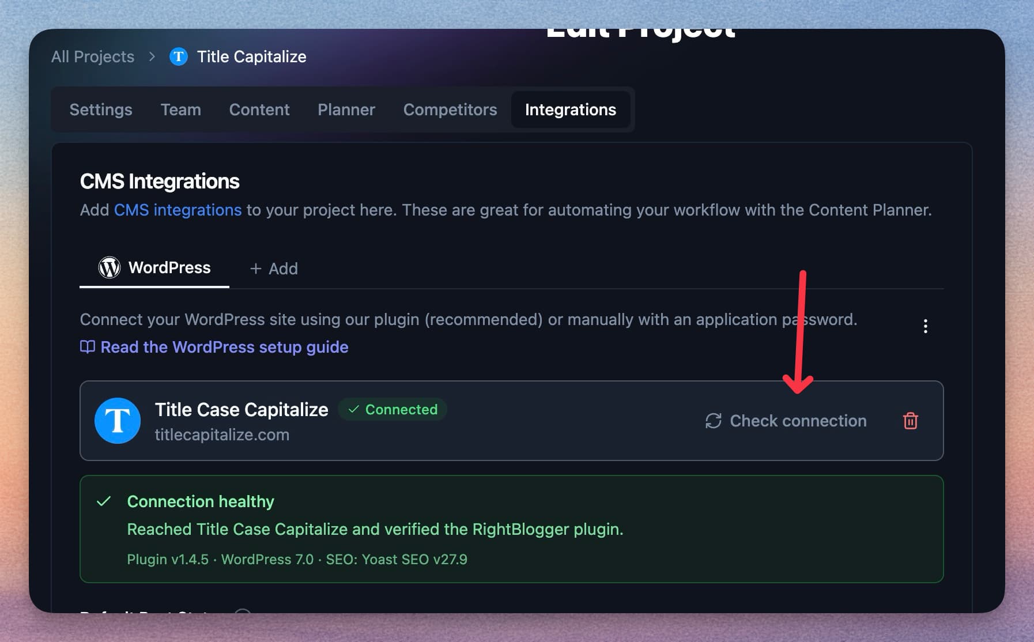Screen dimensions: 1034x642
Task: Click the titlecapitalize.com domain text
Action: (x=222, y=435)
